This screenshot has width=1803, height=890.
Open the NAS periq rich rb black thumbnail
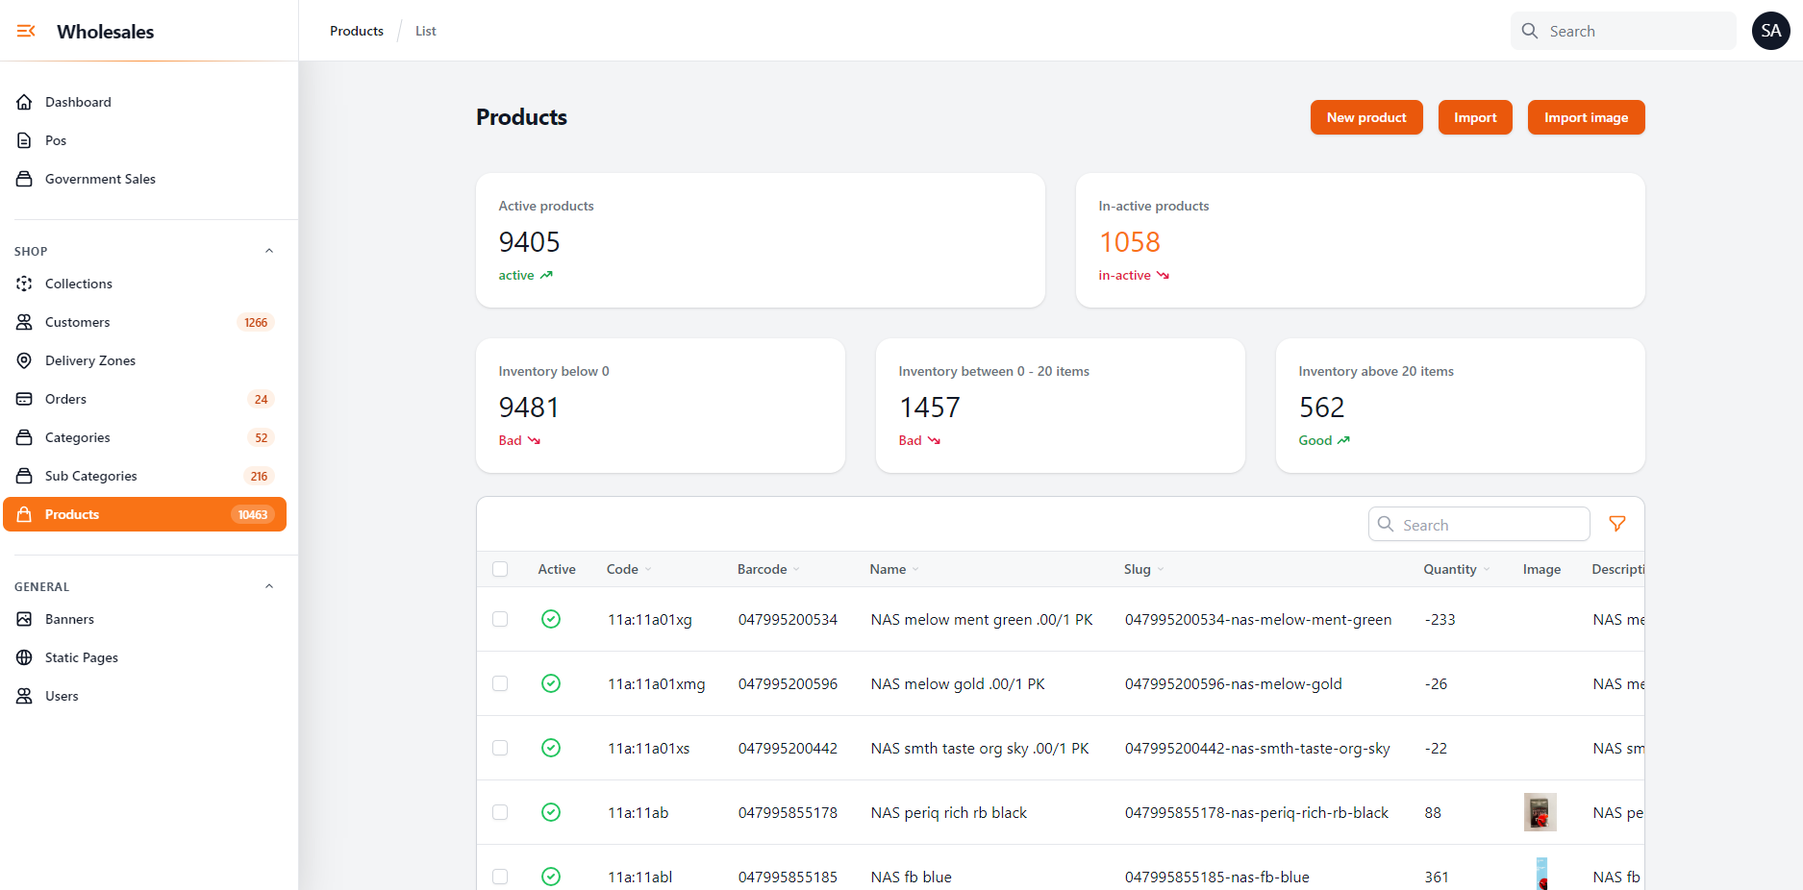click(1540, 812)
